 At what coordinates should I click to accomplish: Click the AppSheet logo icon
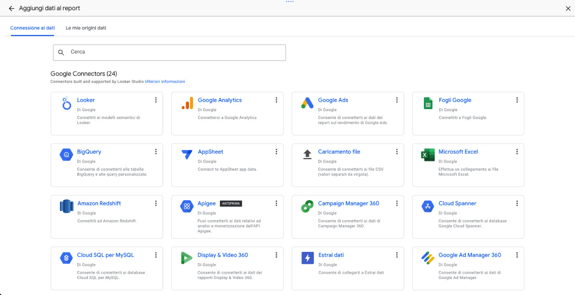point(187,155)
